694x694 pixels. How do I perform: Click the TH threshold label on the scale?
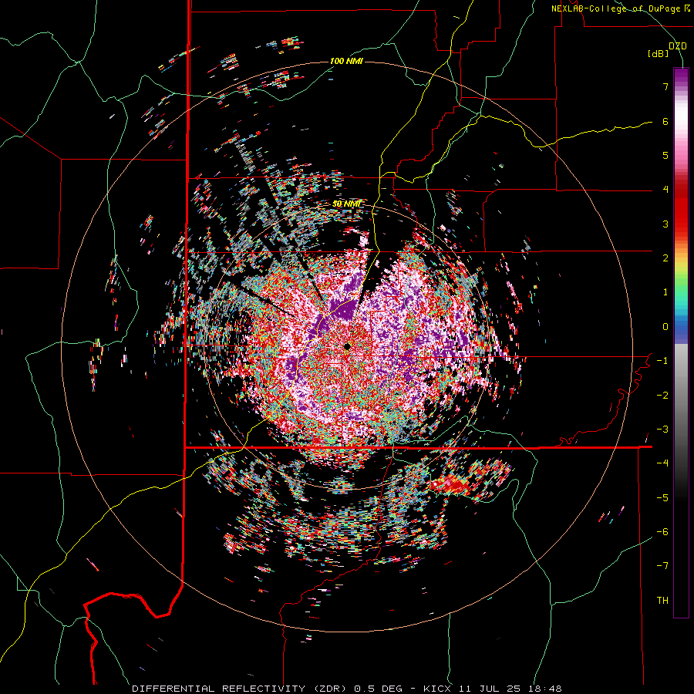[662, 601]
